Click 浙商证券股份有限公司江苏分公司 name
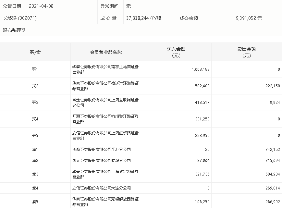 coord(102,149)
